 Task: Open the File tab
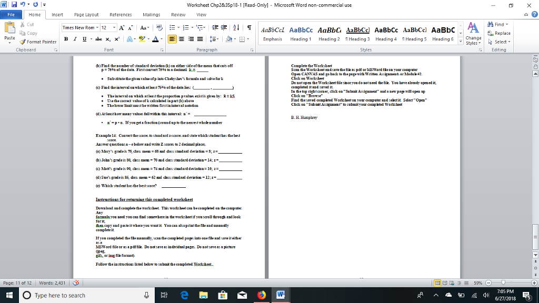[11, 14]
